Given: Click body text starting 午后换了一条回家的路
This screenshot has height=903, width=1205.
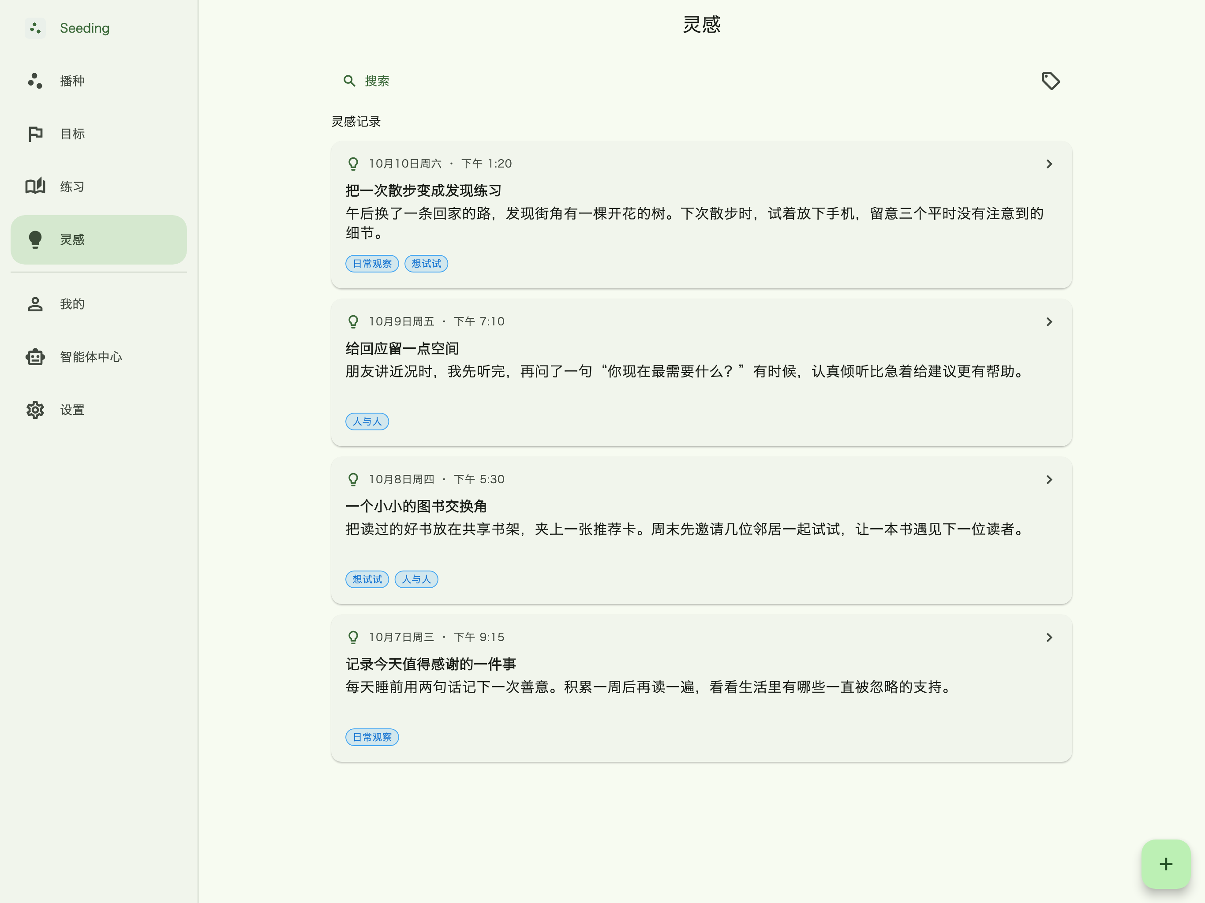Looking at the screenshot, I should click(695, 223).
